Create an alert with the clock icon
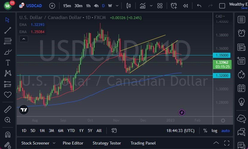The width and height of the screenshot is (248, 149). pos(174,6)
